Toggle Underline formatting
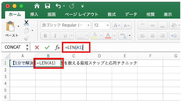The height and width of the screenshot is (101, 181). (x=65, y=36)
